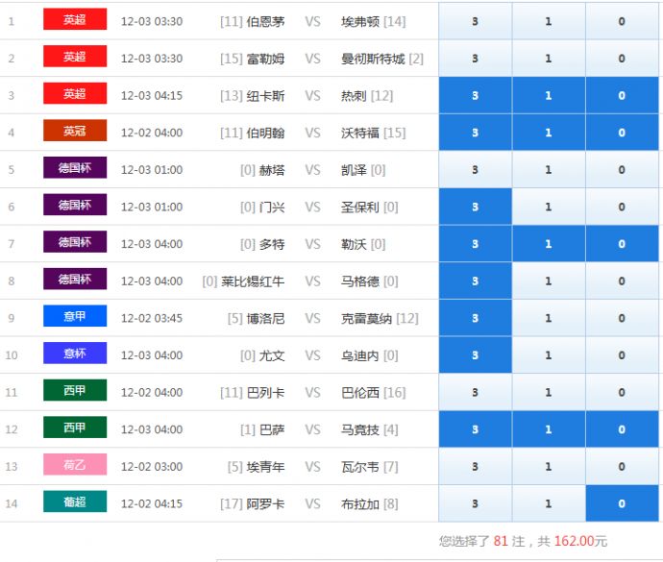Unselect option 0 for 阿罗卡 vs 布拉加

(x=622, y=503)
